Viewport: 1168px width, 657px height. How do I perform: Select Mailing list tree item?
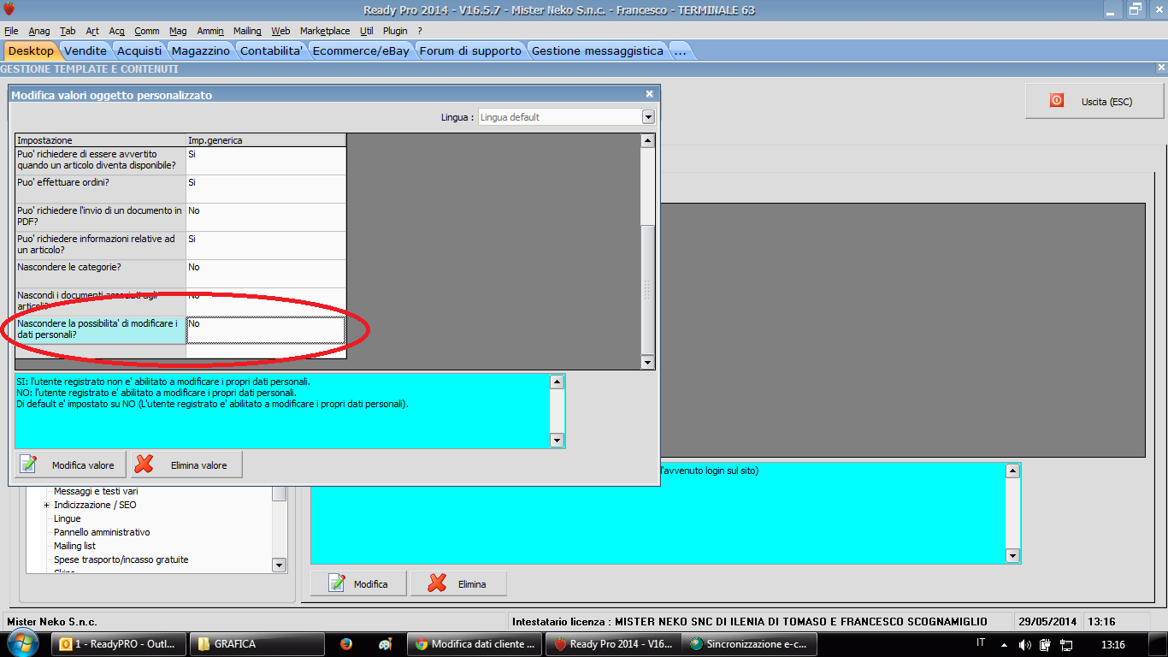click(74, 546)
